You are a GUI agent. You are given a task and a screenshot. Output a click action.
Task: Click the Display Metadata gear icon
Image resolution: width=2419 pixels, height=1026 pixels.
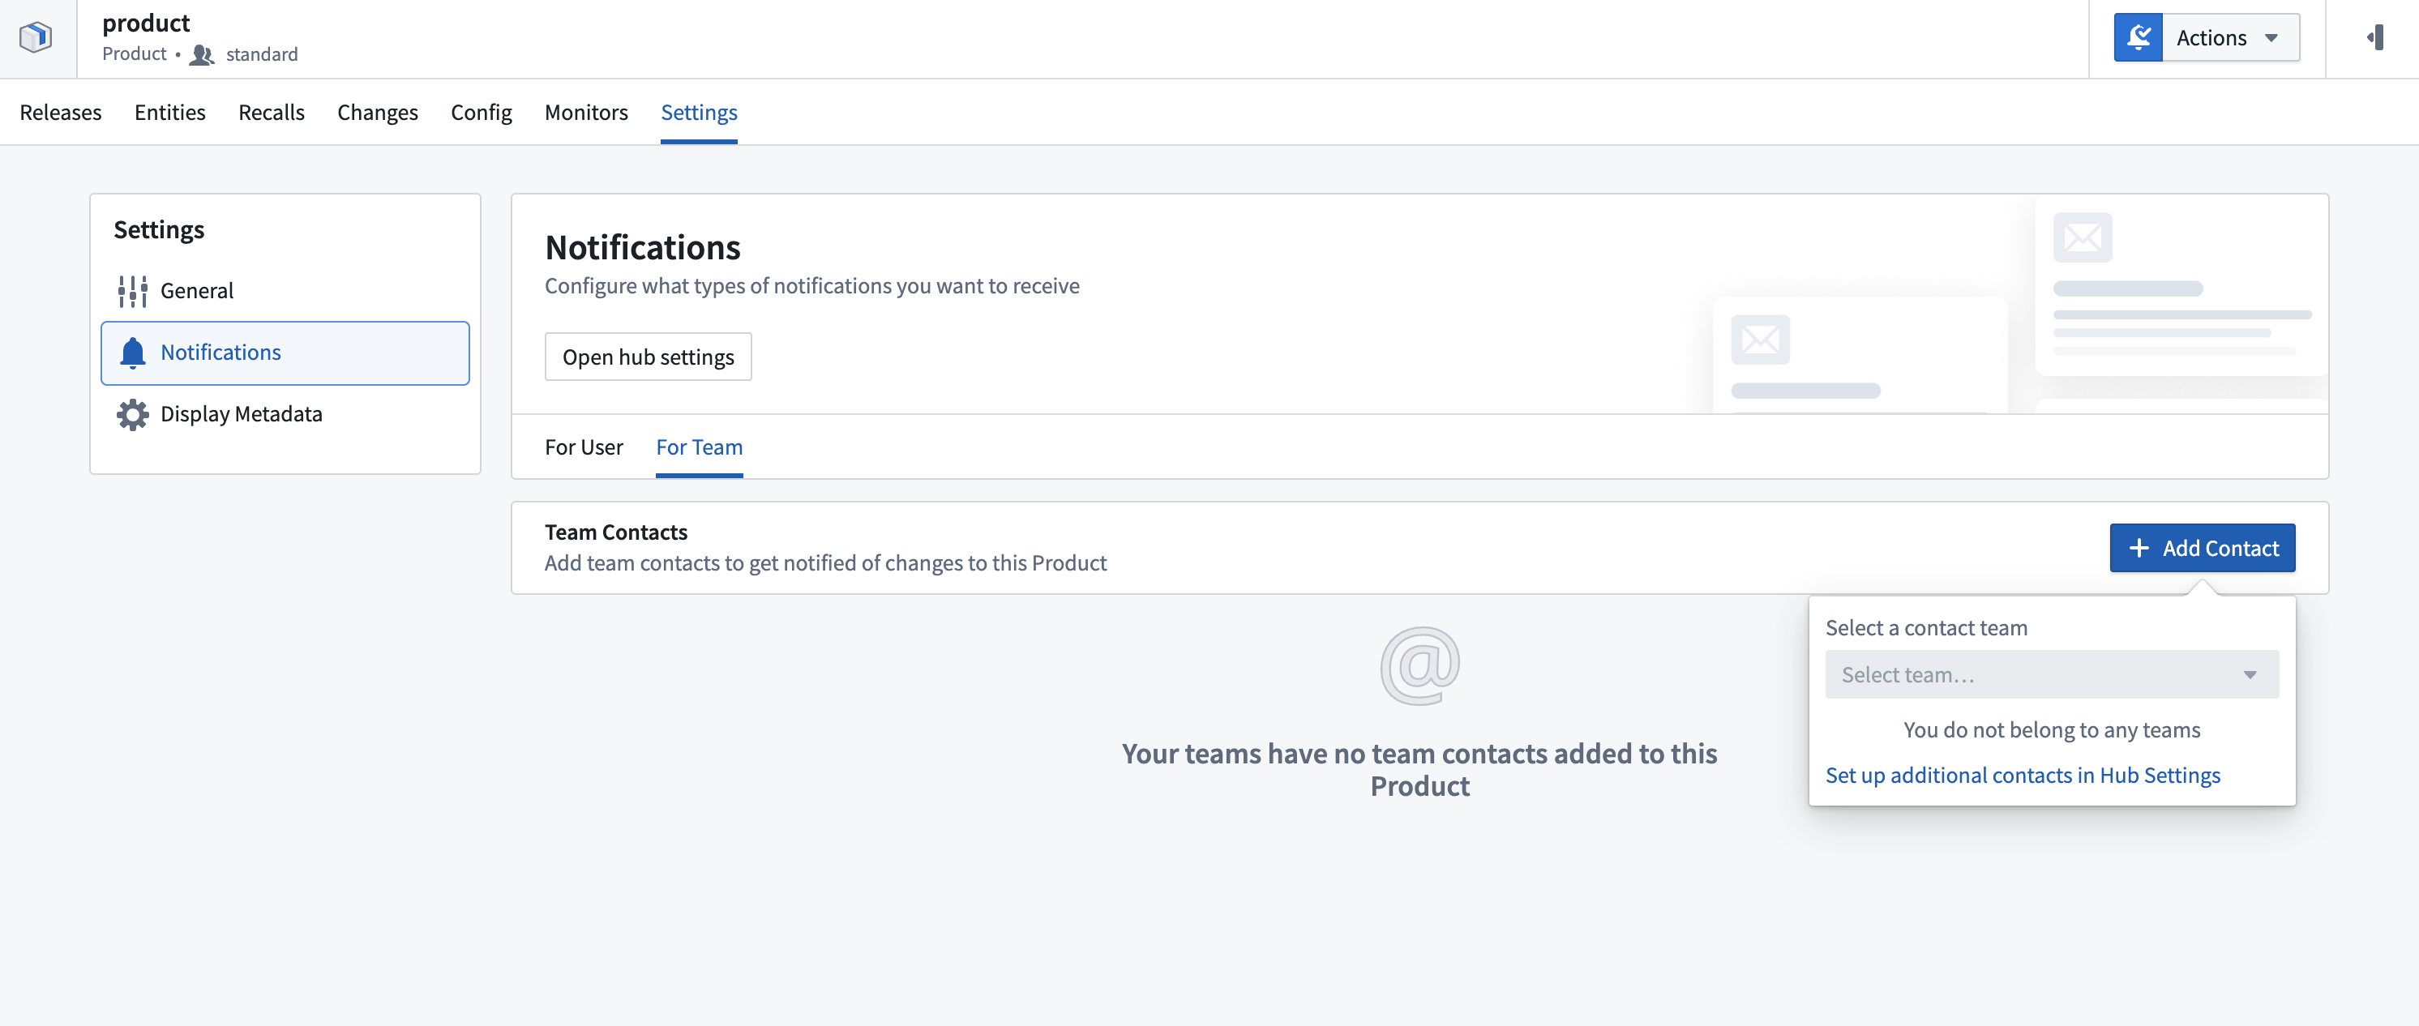(x=132, y=415)
